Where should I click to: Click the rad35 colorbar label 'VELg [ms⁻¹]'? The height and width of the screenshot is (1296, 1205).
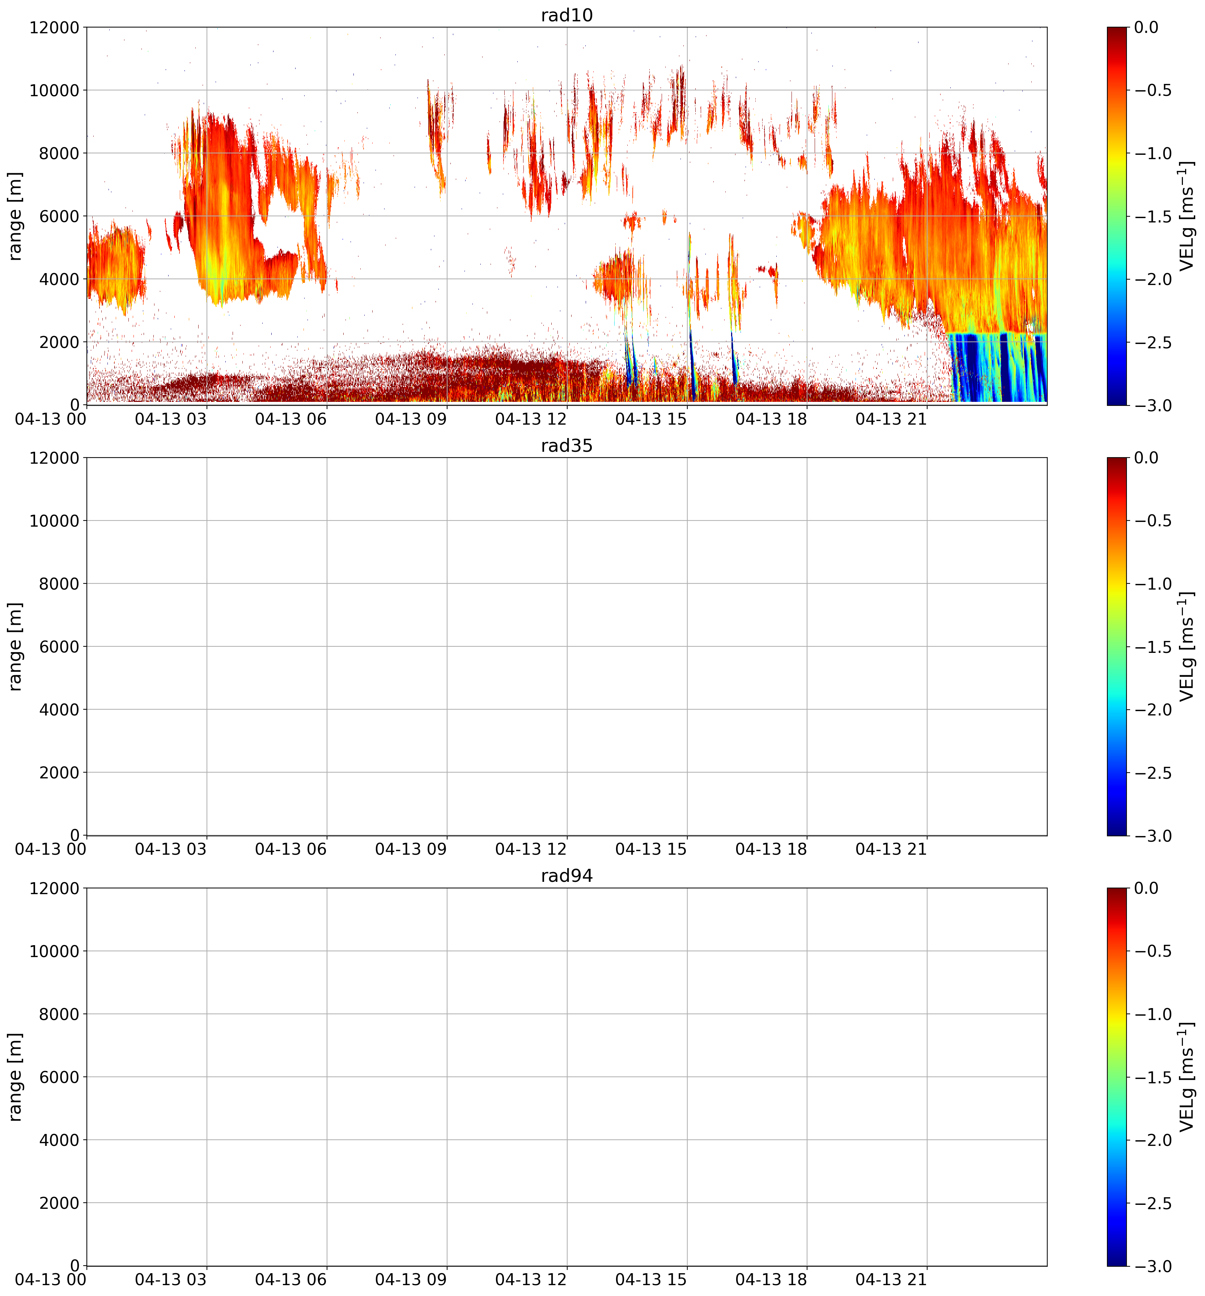1187,646
